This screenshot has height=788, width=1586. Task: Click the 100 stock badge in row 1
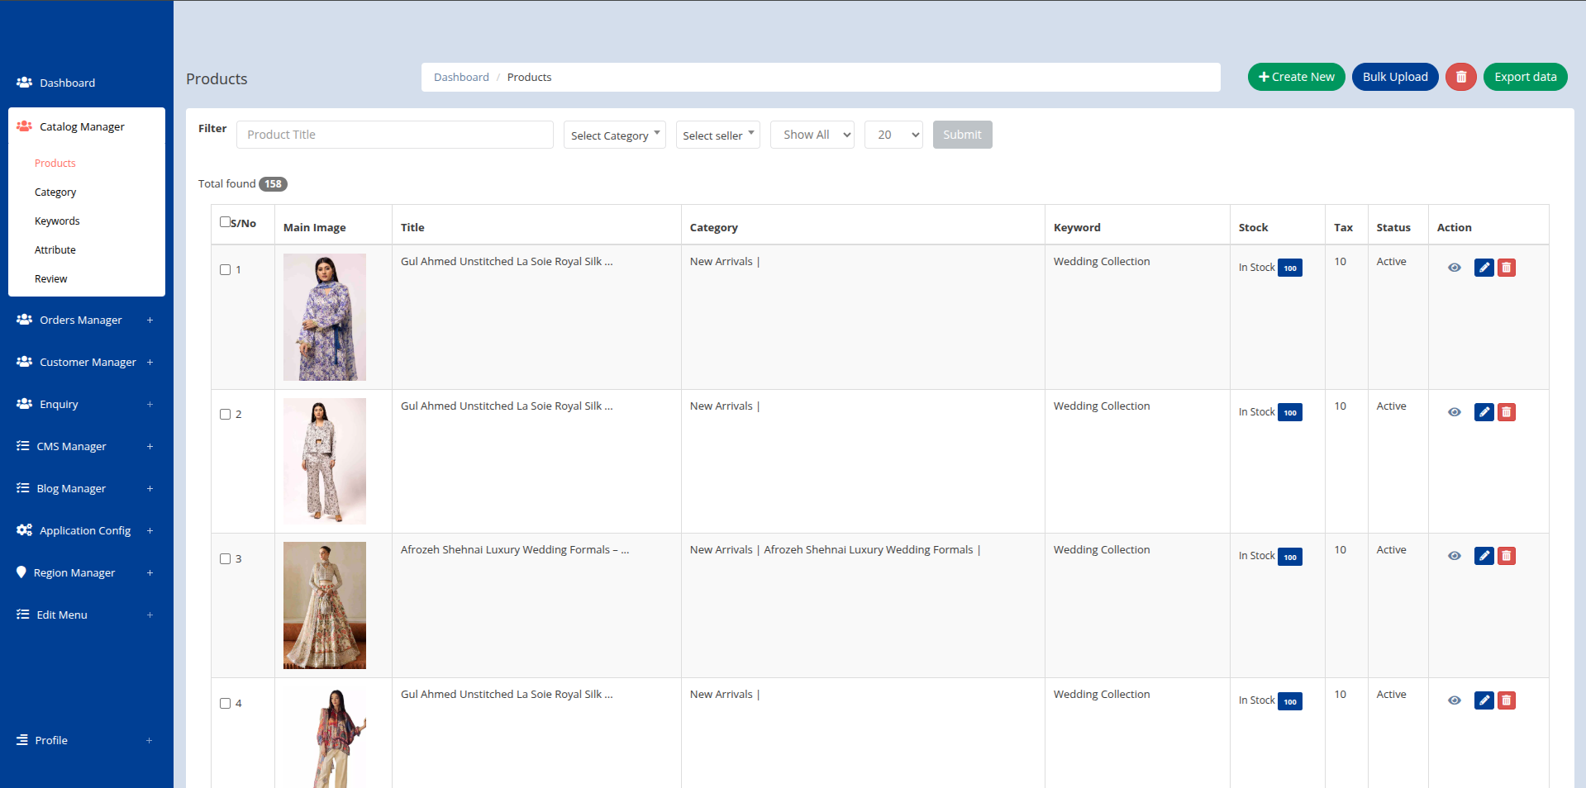click(x=1289, y=268)
